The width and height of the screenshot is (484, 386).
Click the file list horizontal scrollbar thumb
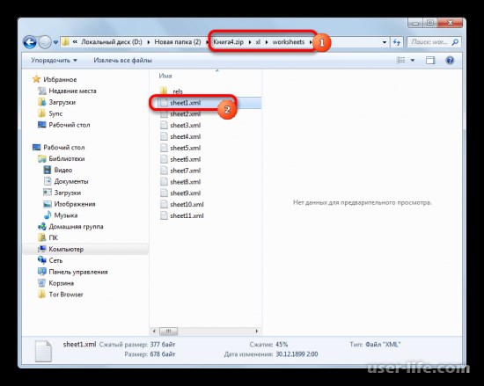(x=168, y=331)
